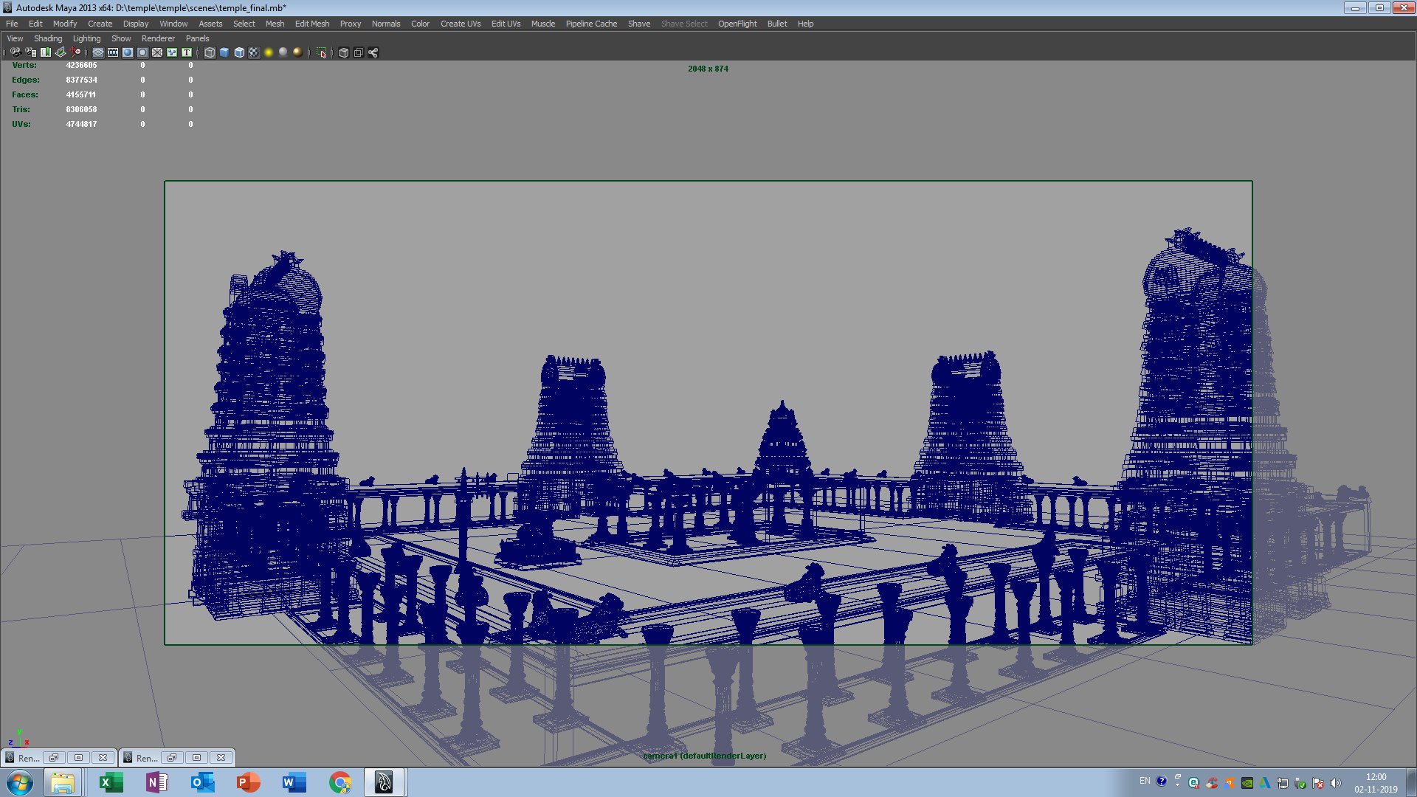Screen dimensions: 1417x797
Task: Maximize the second minimized Ren... window
Action: coord(196,757)
